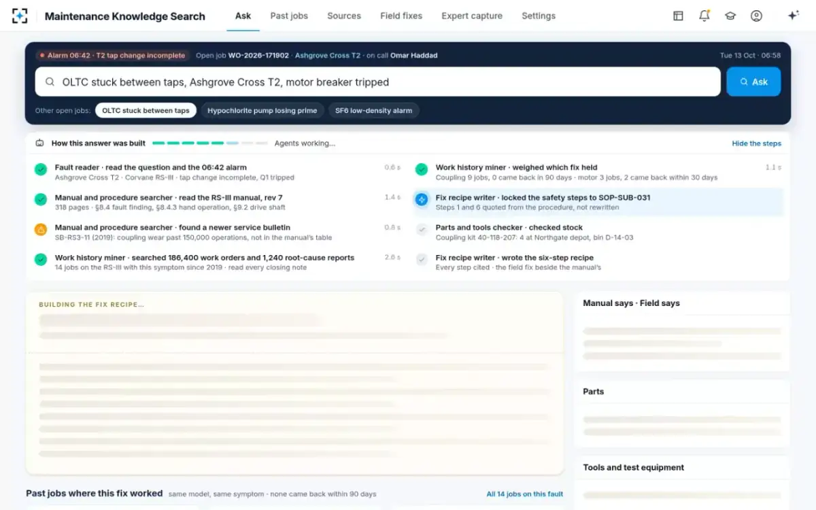Click green check for searched 186,400 work orders

click(41, 259)
